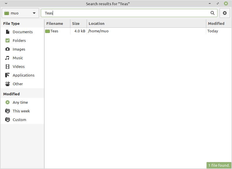Select the Custom modified date filter
The image size is (232, 169).
(x=22, y=120)
